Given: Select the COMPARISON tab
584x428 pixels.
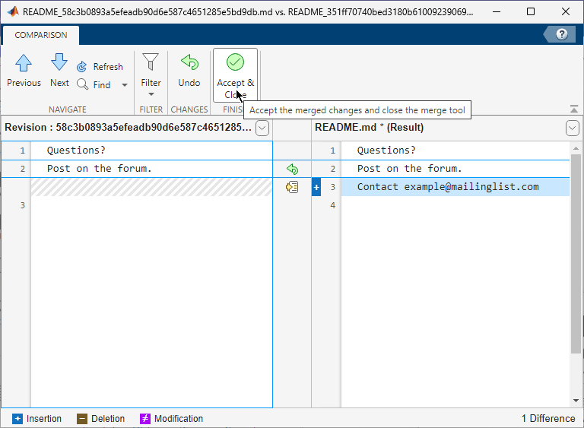Looking at the screenshot, I should pos(41,35).
